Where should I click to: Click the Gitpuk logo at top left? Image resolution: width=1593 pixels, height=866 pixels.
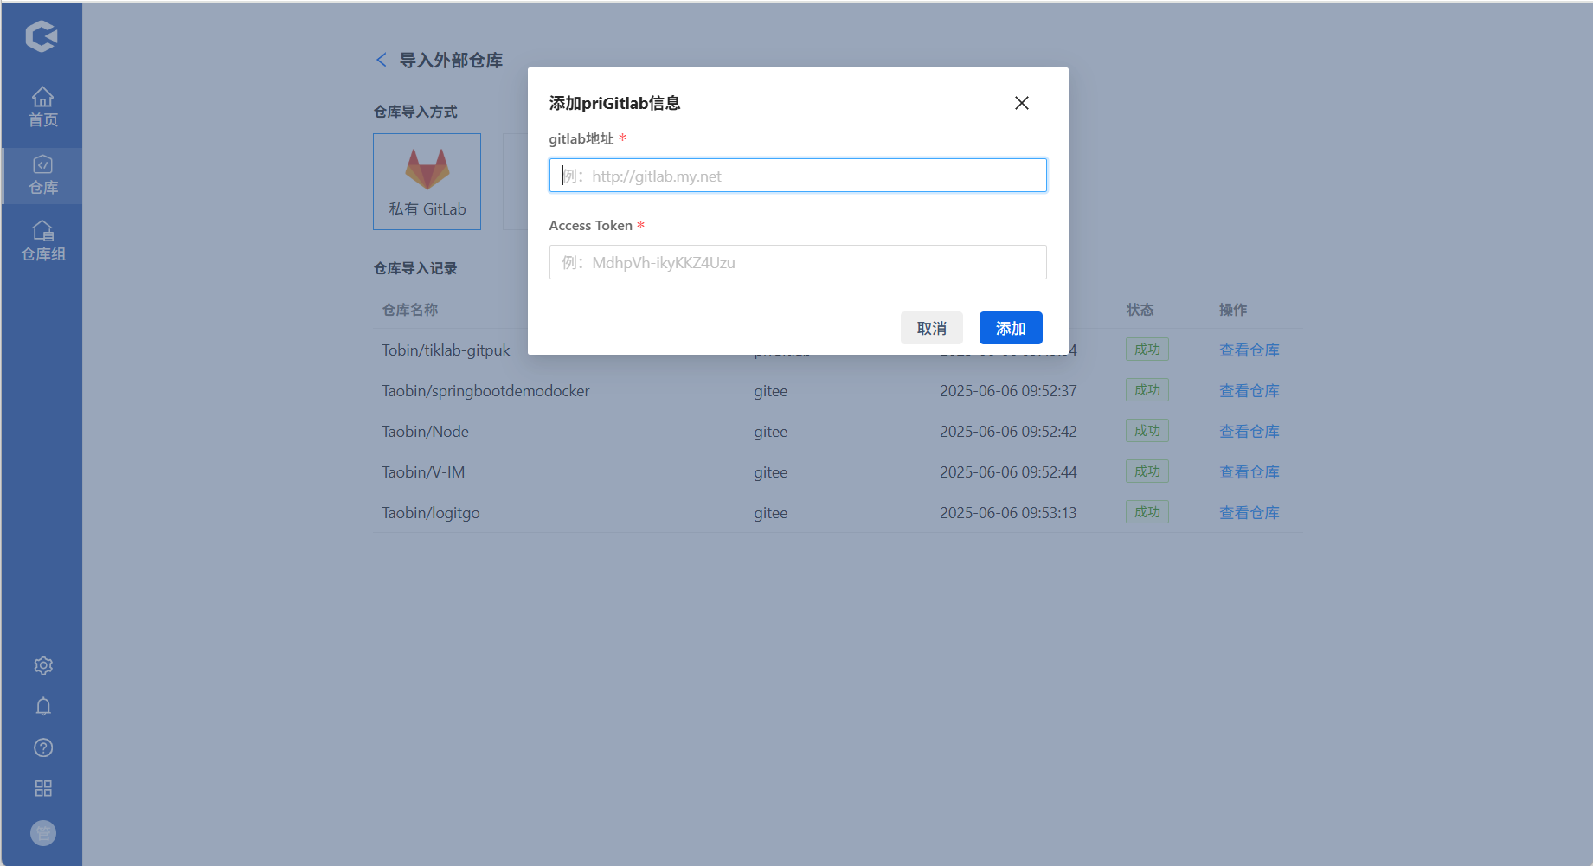(x=41, y=36)
